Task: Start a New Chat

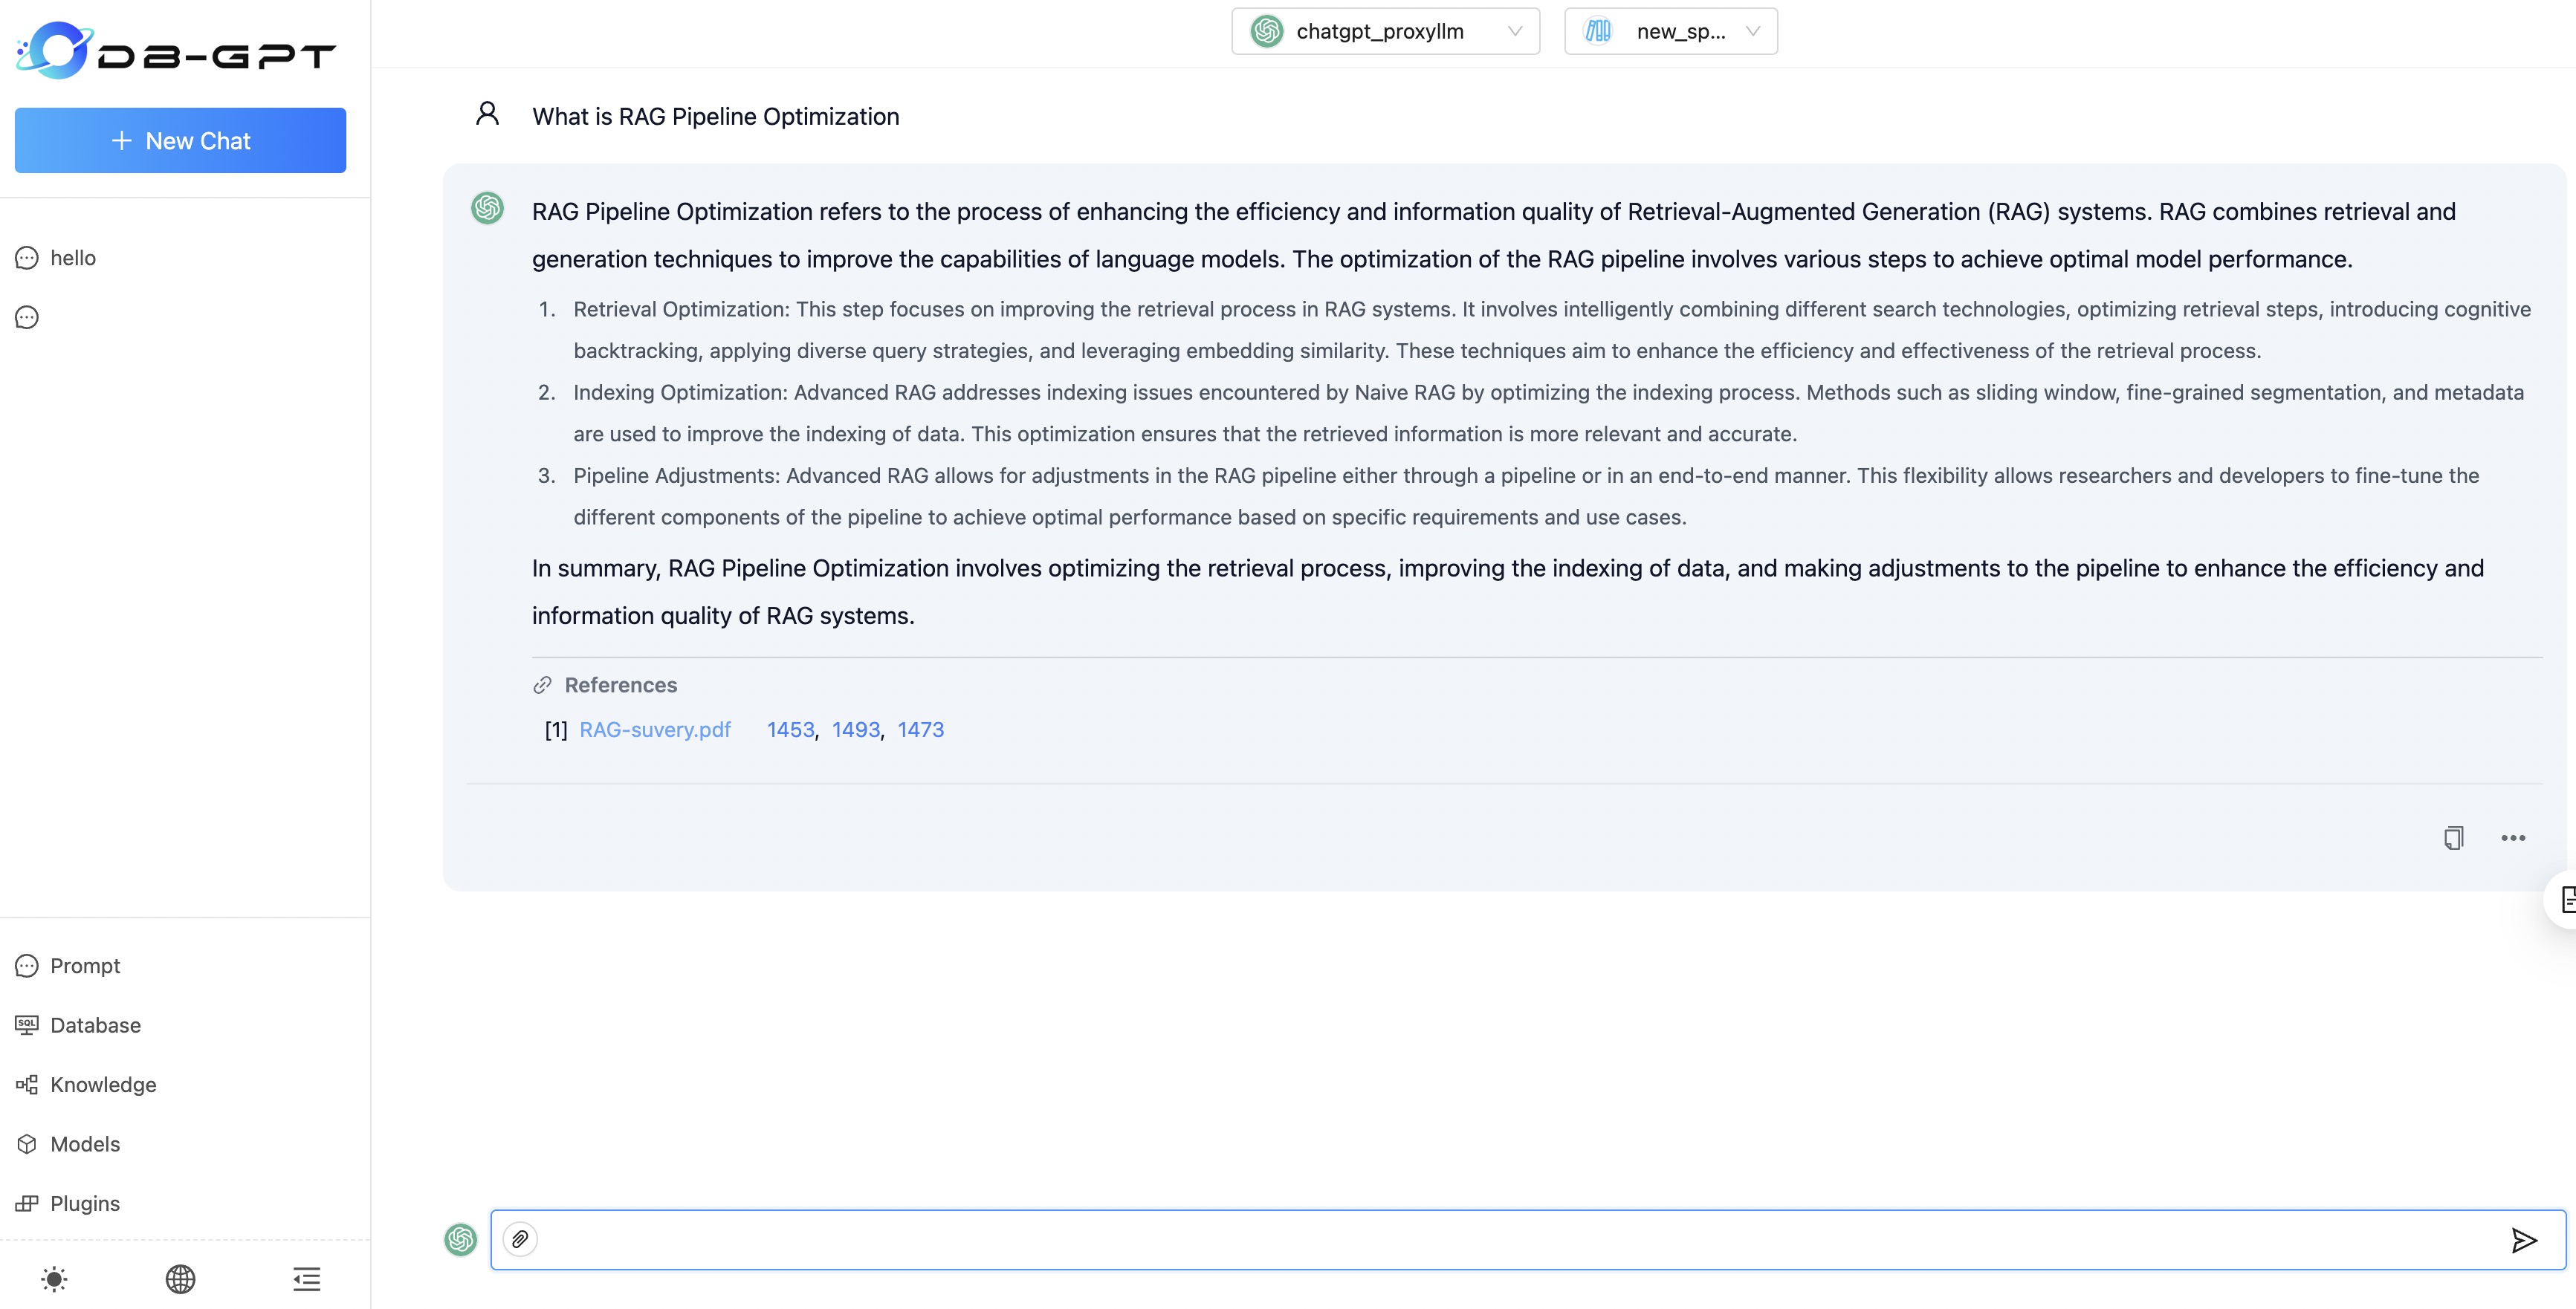Action: [x=180, y=140]
